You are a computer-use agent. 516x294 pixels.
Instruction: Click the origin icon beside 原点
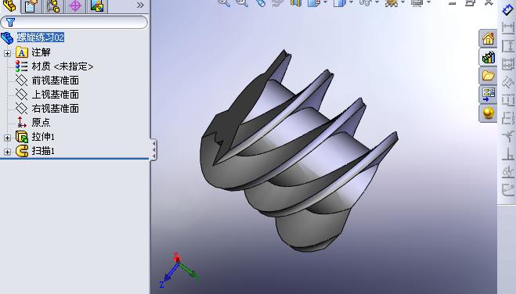pos(22,123)
